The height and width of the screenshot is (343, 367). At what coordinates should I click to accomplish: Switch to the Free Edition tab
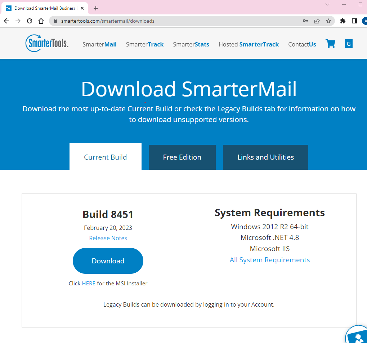182,157
